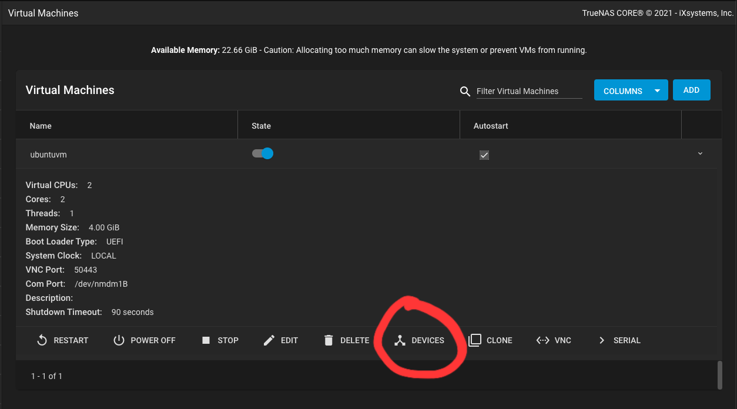This screenshot has height=409, width=737.
Task: Focus the Filter Virtual Machines field
Action: pos(528,91)
